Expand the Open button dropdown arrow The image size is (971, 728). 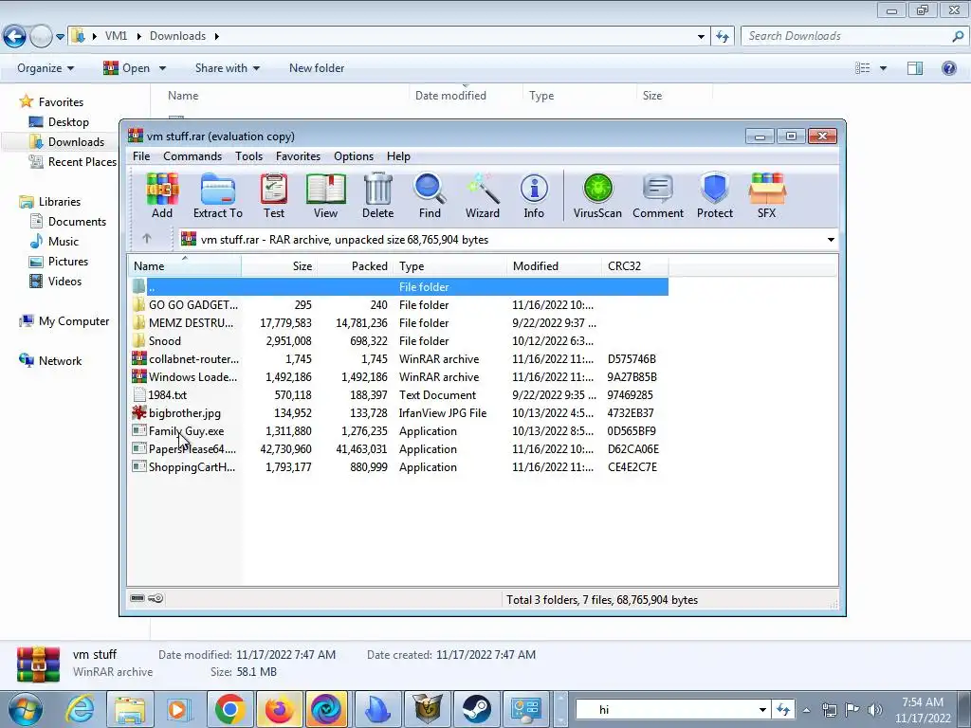162,68
